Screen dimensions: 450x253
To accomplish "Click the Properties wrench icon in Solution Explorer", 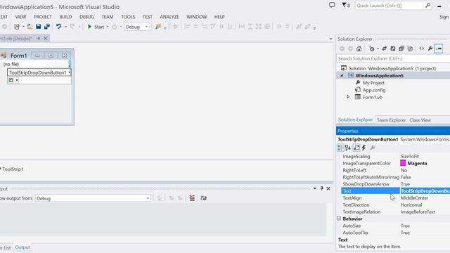I will (x=430, y=48).
